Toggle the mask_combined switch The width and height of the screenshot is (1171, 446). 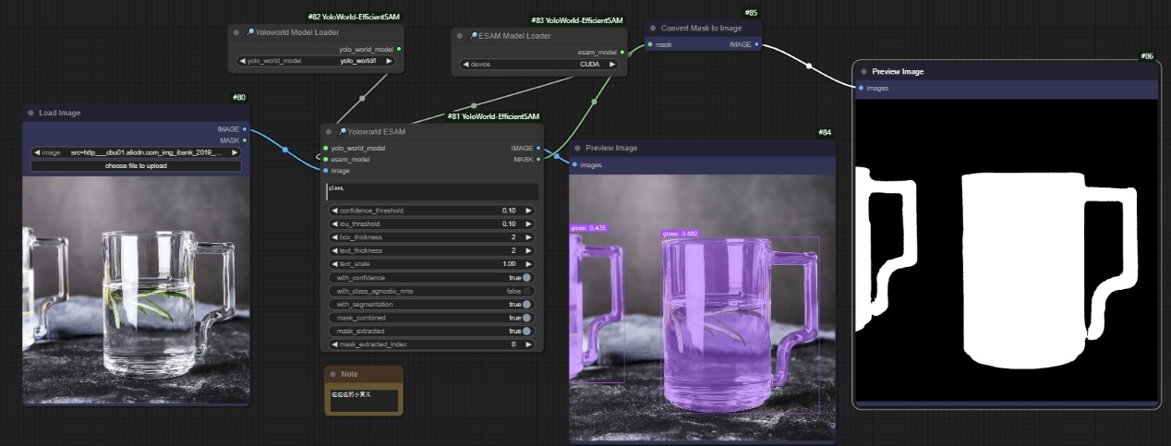526,318
